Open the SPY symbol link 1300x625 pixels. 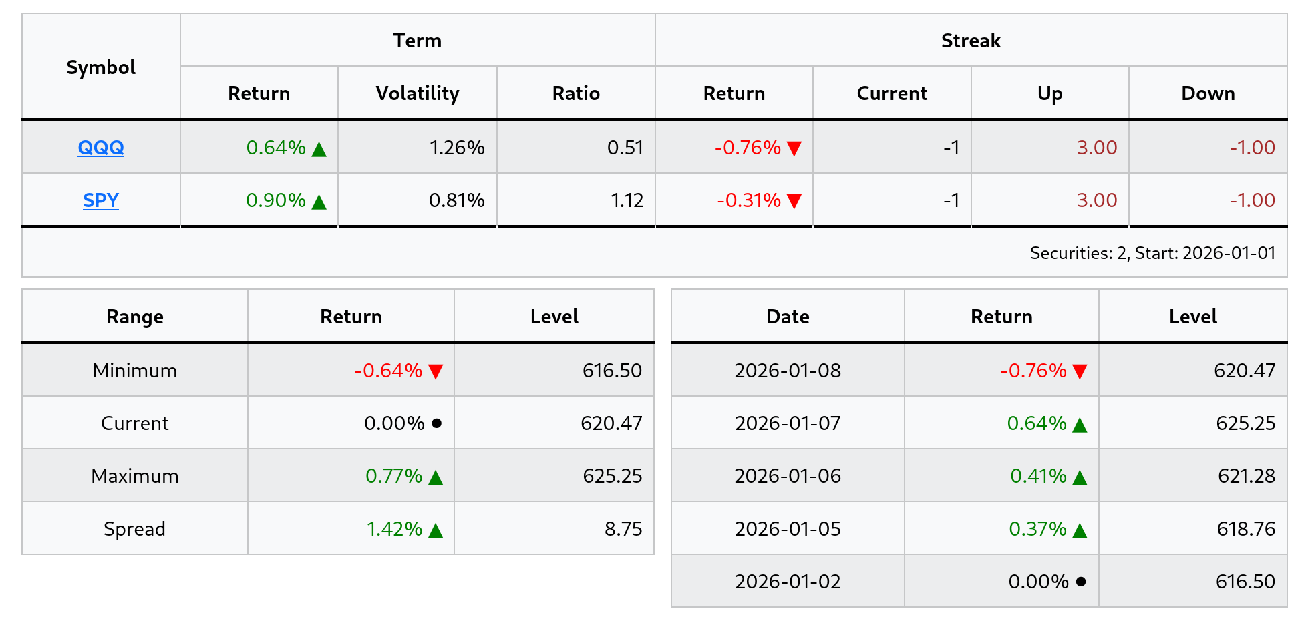[x=101, y=200]
